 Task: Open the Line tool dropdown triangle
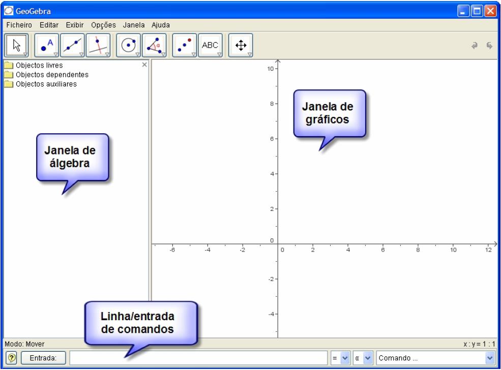click(x=81, y=54)
